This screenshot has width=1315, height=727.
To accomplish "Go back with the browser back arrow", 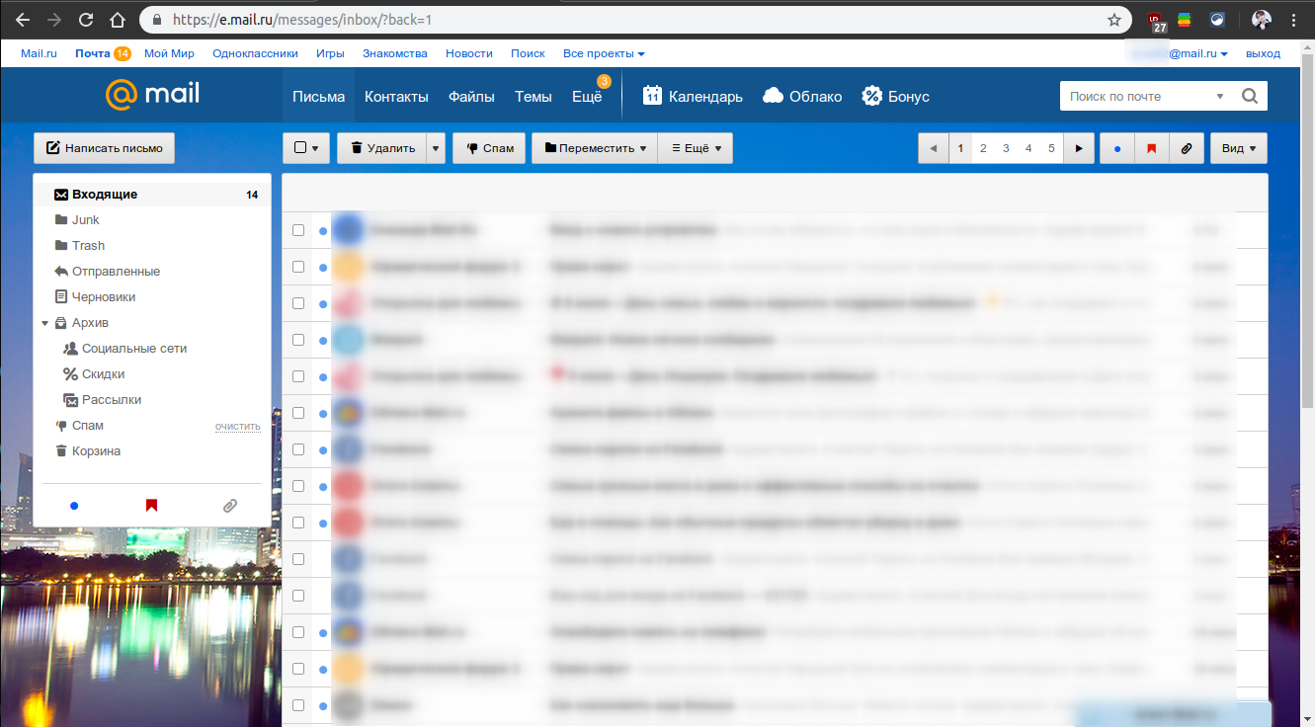I will pyautogui.click(x=23, y=20).
